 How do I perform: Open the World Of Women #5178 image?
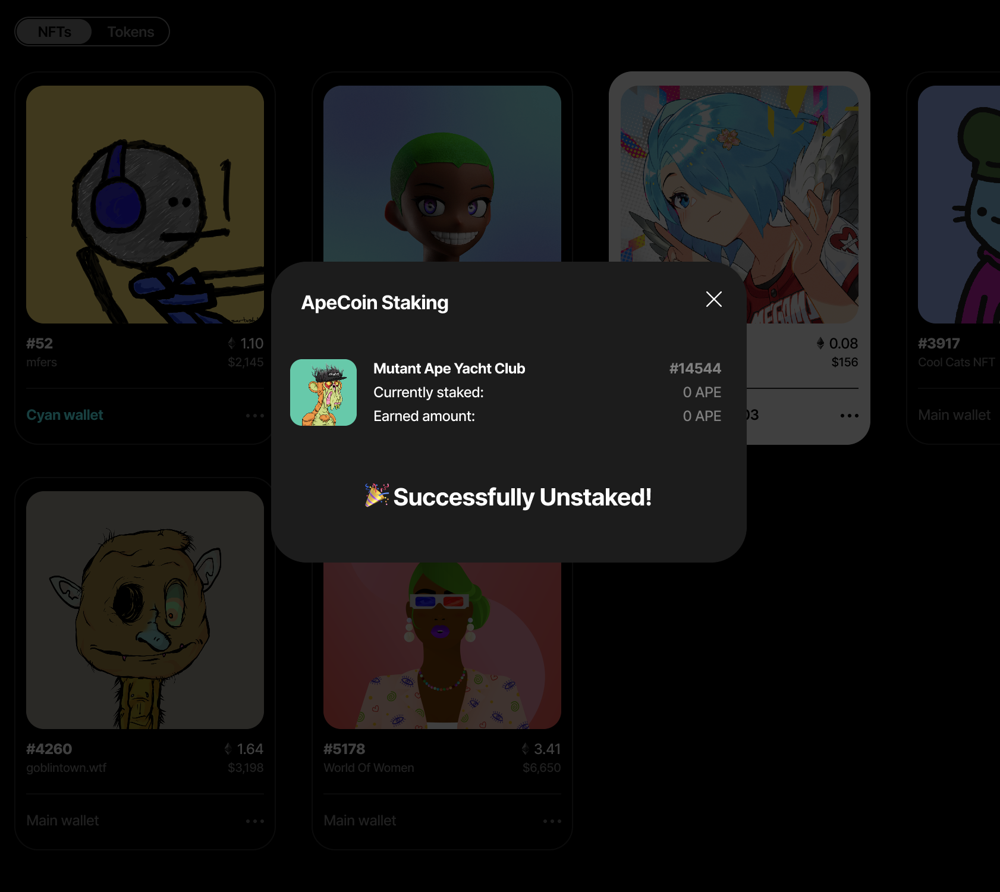click(x=442, y=646)
